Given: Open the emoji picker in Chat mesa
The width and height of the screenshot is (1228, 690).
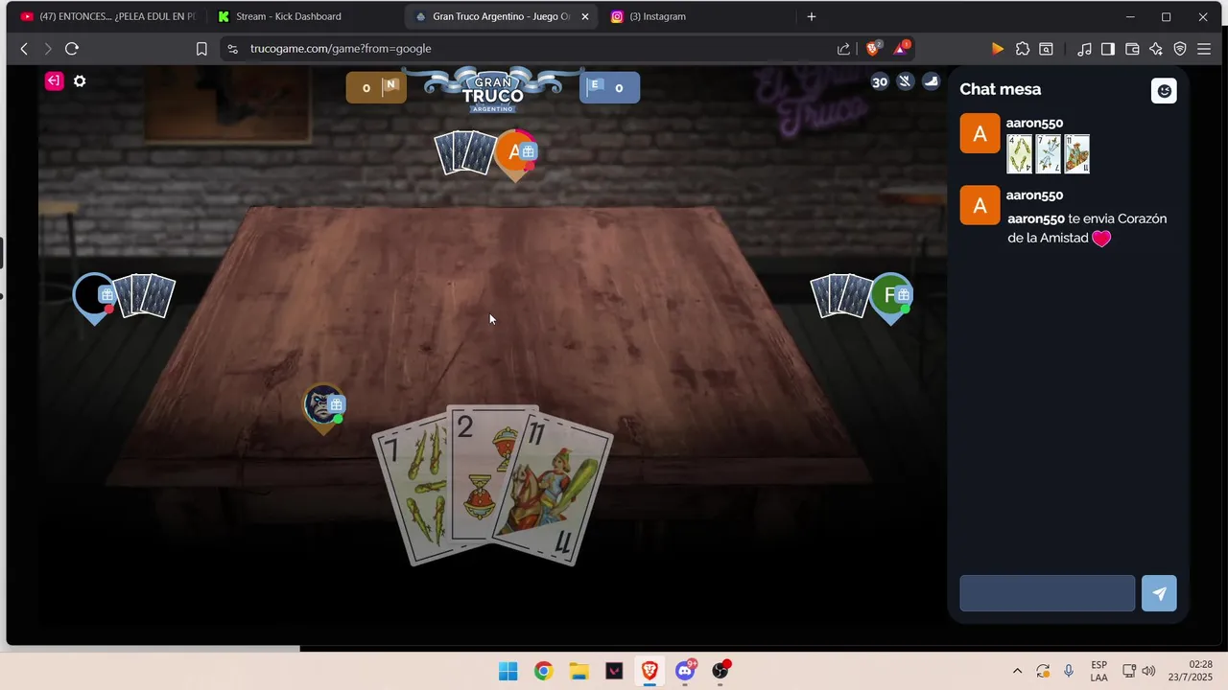Looking at the screenshot, I should pos(1164,90).
